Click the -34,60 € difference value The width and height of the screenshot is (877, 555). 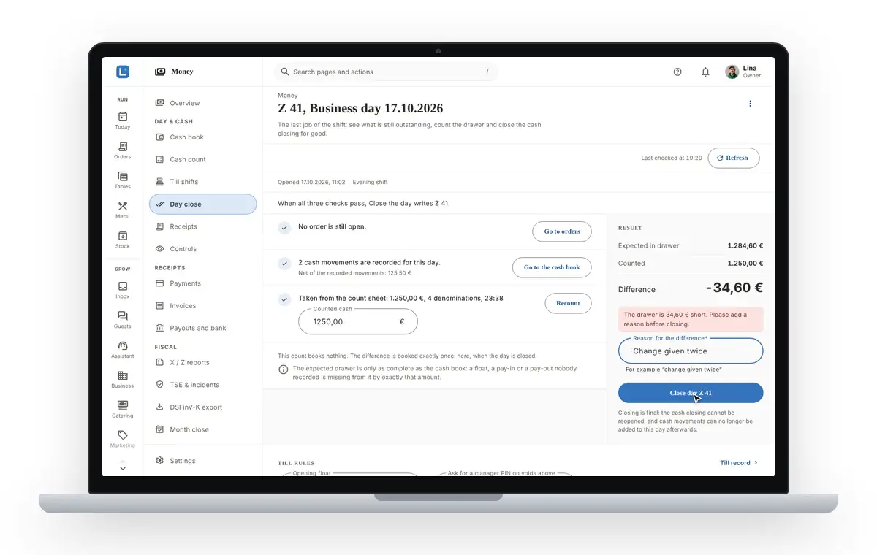tap(734, 288)
